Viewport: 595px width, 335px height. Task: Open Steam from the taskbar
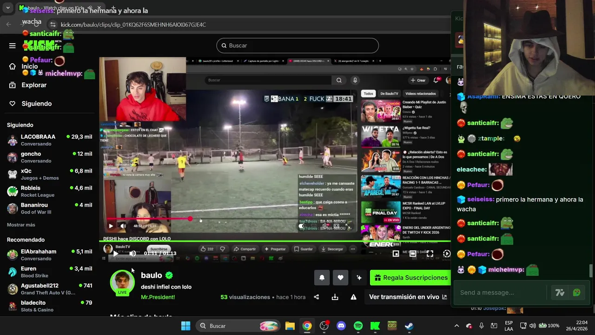[409, 326]
